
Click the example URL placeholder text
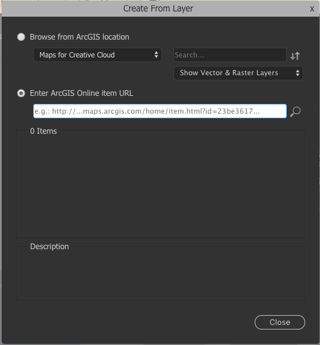(147, 111)
